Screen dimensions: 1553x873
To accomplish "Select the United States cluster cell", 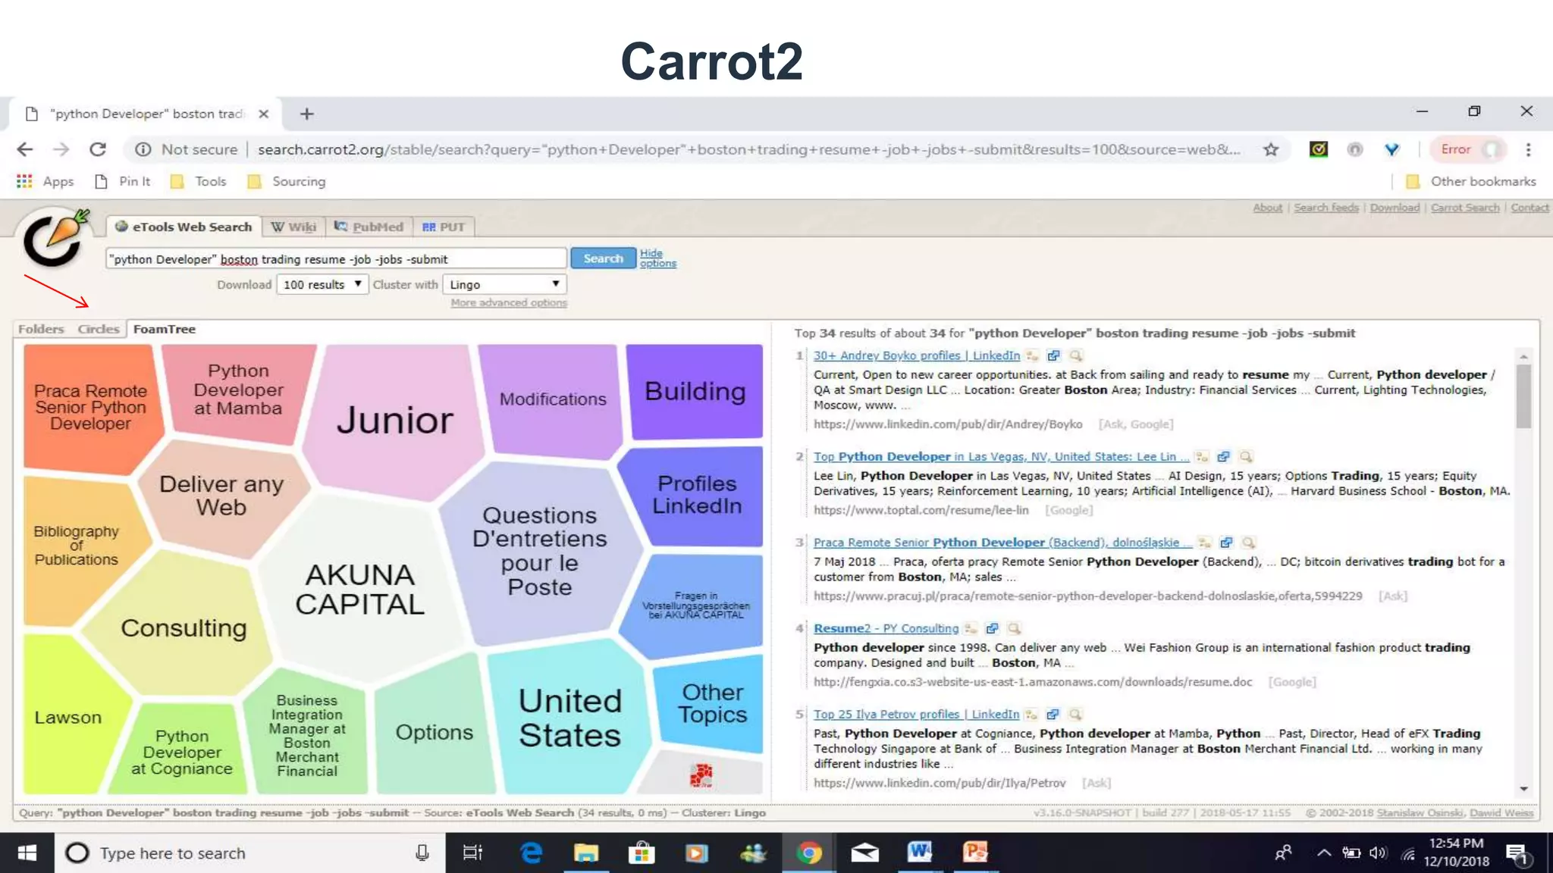I will [x=569, y=718].
